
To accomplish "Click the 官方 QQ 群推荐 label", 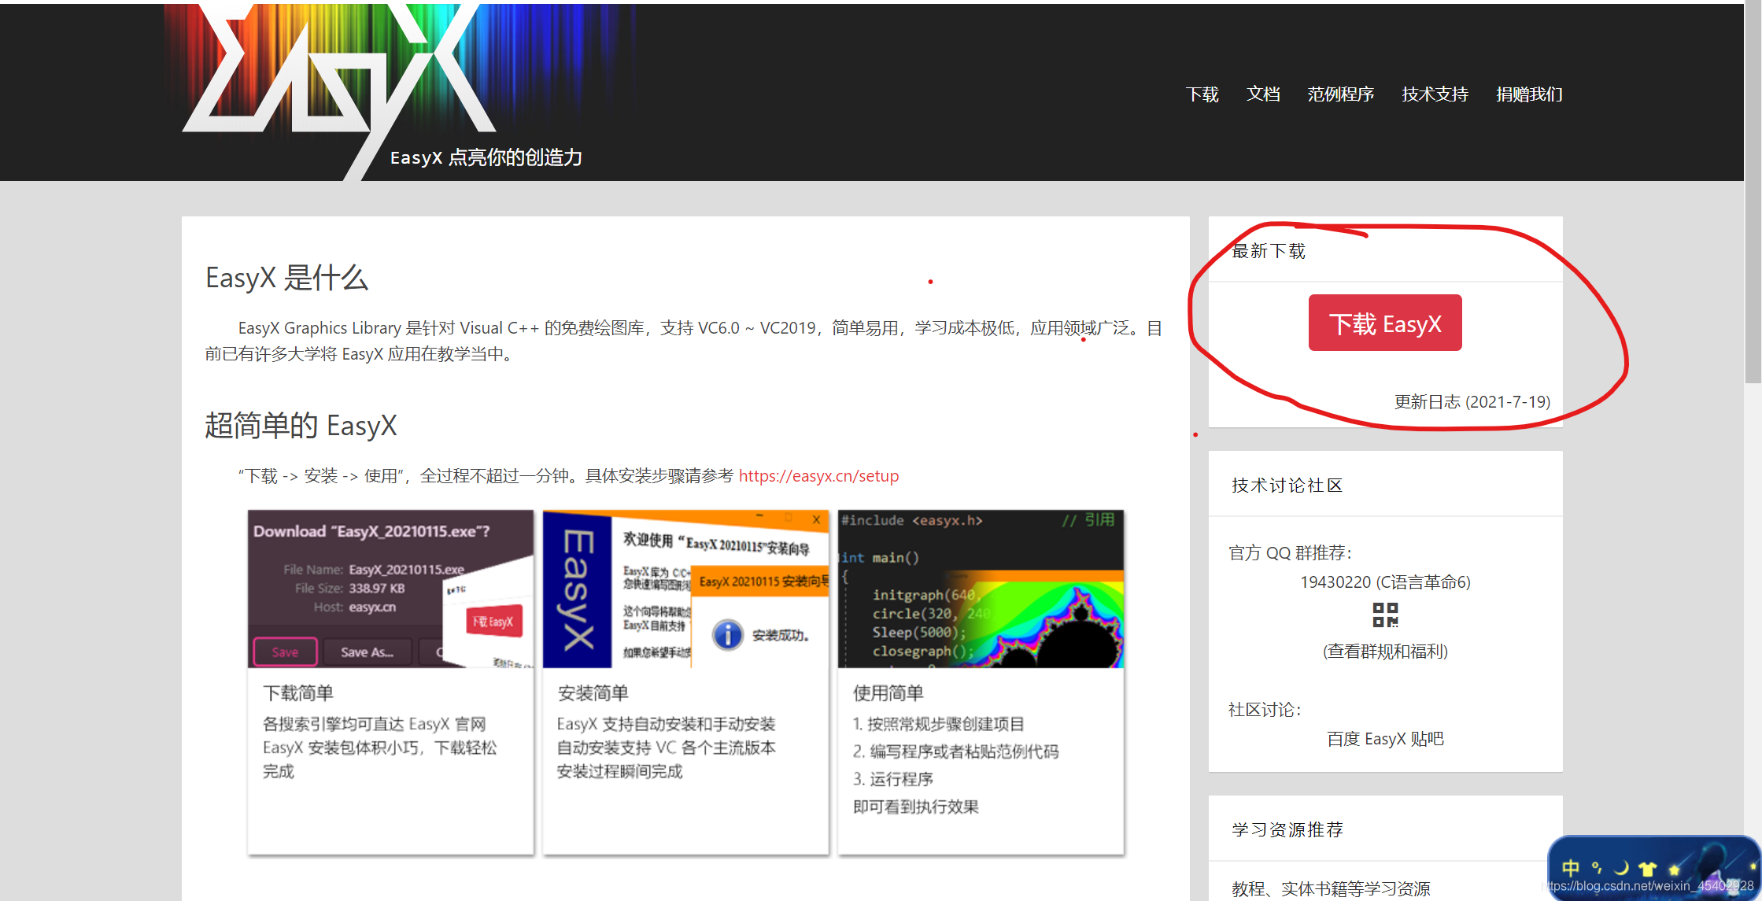I will (x=1290, y=553).
